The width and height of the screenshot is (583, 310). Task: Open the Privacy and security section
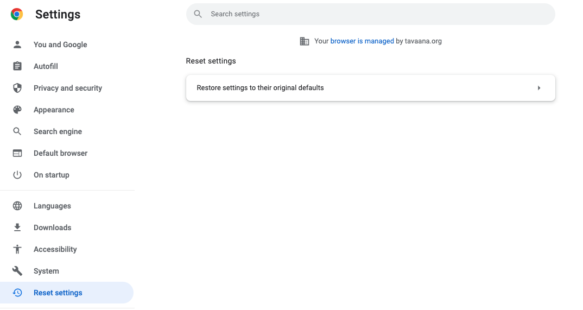click(68, 88)
